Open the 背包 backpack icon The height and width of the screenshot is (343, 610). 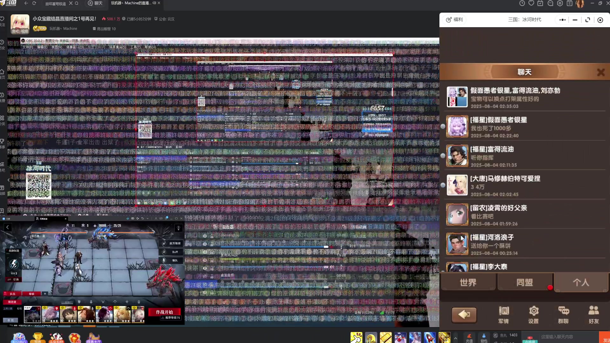coord(484,338)
